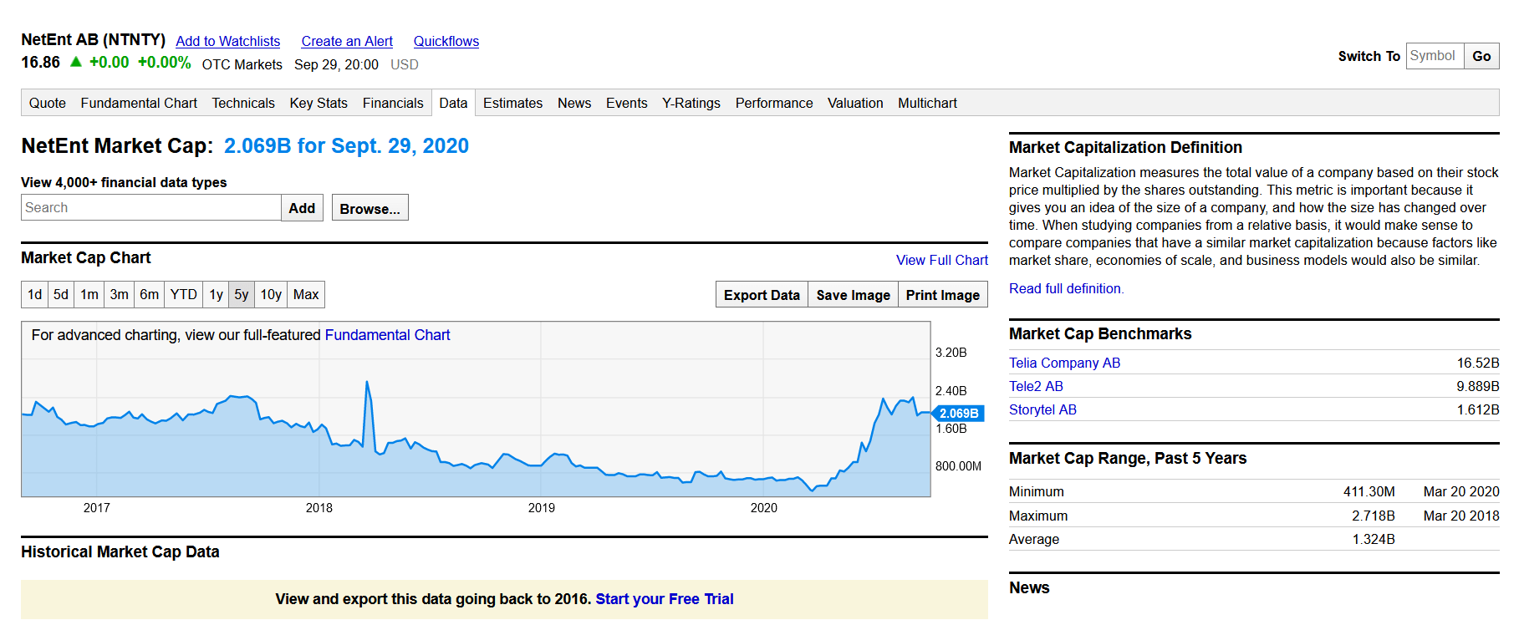
Task: Select the YTD chart range
Action: tap(184, 294)
